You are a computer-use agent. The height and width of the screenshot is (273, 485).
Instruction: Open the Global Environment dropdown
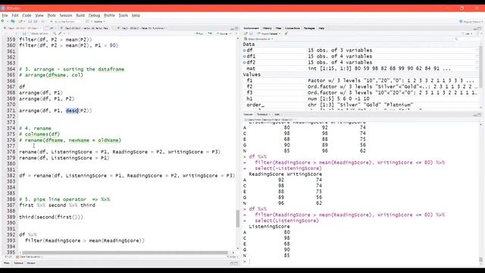tap(259, 39)
